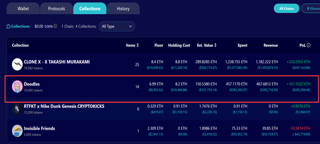Viewport: 320px width, 144px height.
Task: Click the 8.8 ETH holding cost
Action: pos(181,62)
